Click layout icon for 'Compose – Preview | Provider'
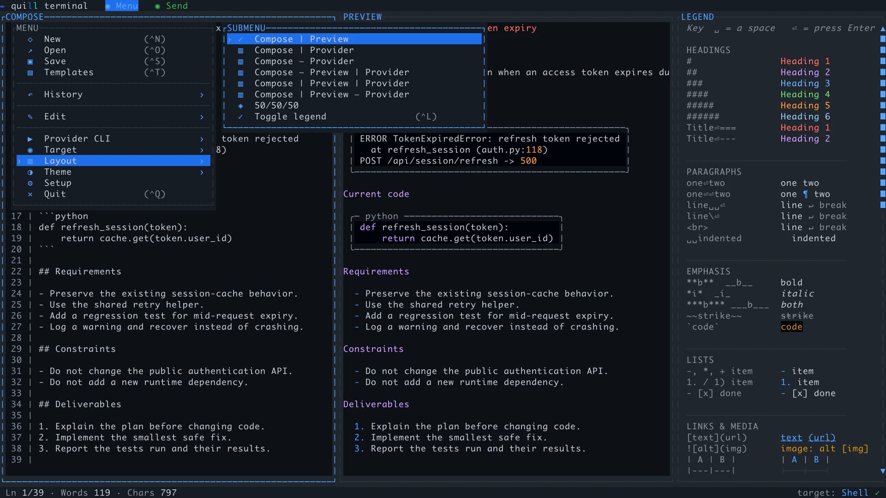Image resolution: width=886 pixels, height=498 pixels. pyautogui.click(x=240, y=73)
